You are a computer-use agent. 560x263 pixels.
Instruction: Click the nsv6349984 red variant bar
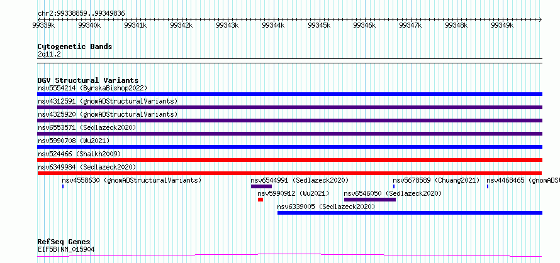[x=289, y=173]
